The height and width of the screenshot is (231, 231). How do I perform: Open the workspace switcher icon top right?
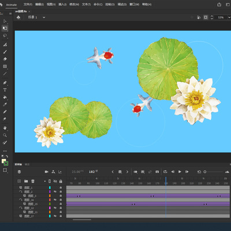[x=228, y=5]
